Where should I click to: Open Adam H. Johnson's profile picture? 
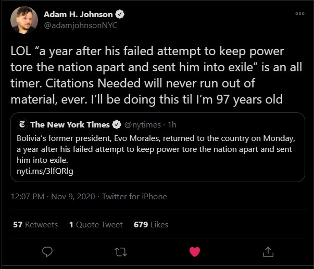point(24,20)
